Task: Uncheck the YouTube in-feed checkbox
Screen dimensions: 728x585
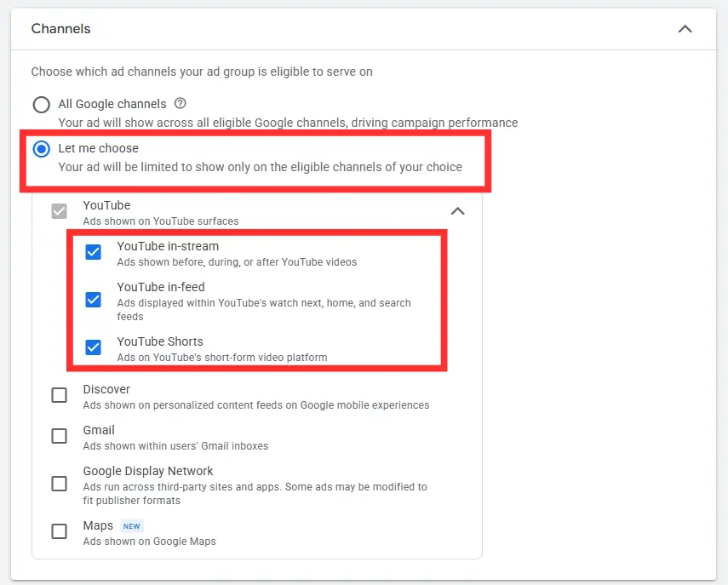Action: tap(94, 300)
